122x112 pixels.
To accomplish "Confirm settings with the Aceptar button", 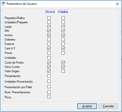I will tap(87, 106).
